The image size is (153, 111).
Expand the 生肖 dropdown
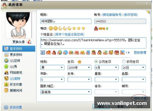click(x=80, y=79)
